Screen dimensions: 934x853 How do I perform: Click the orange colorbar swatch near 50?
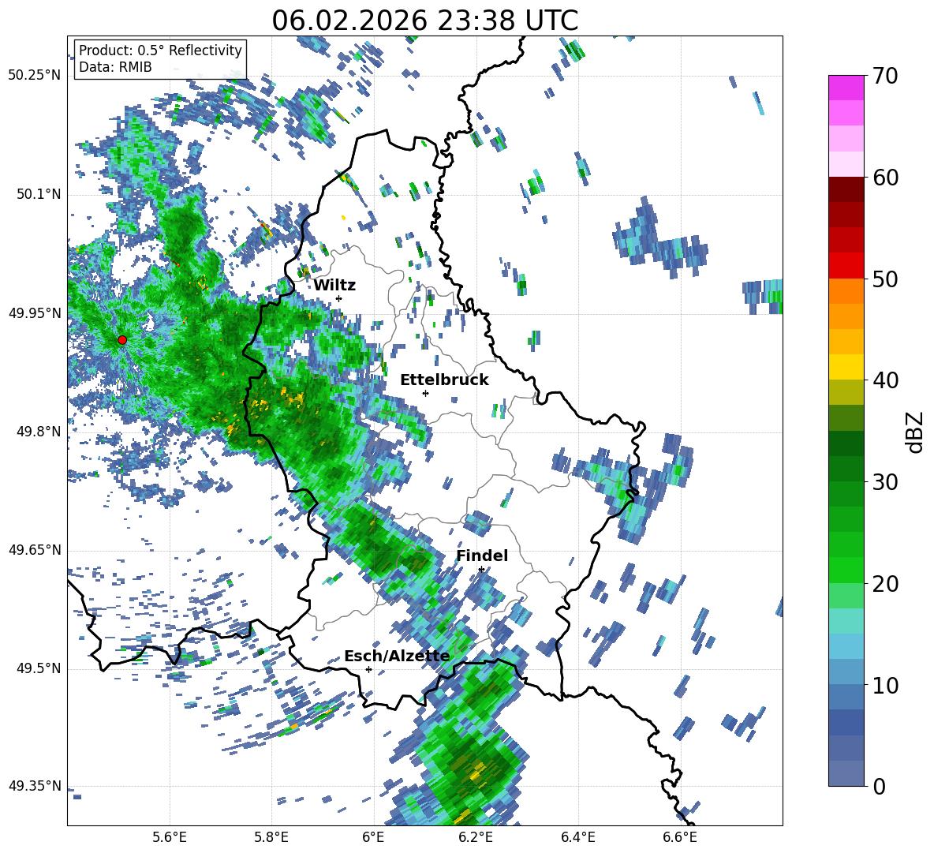pyautogui.click(x=846, y=291)
